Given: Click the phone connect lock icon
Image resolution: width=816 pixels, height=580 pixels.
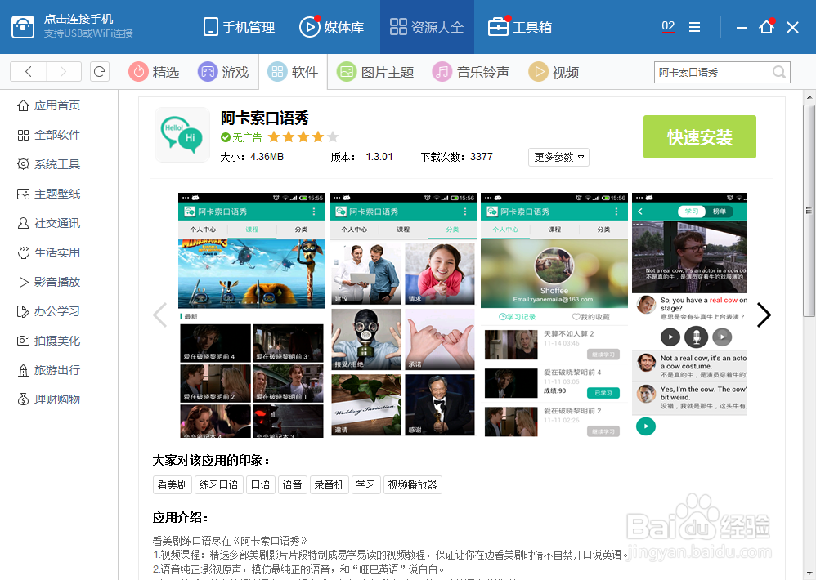Looking at the screenshot, I should click(x=23, y=26).
